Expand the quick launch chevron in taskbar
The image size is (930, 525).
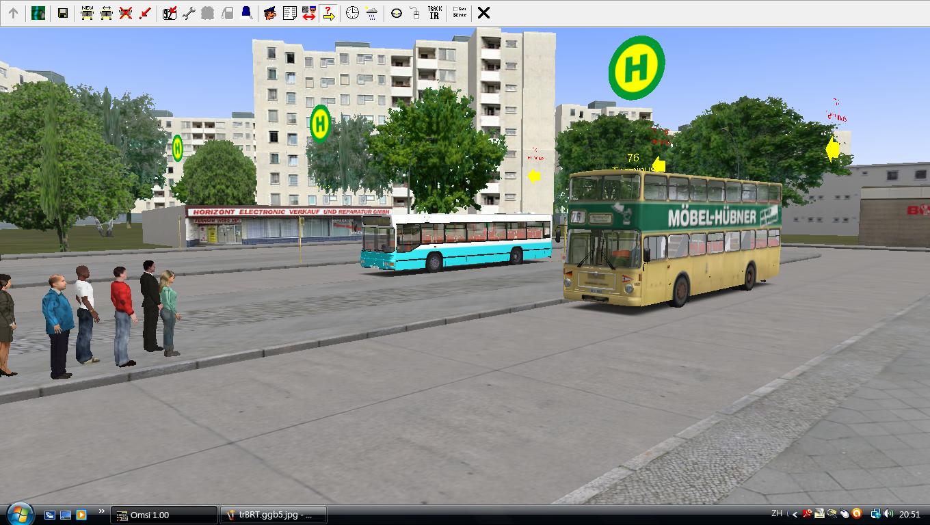pos(102,511)
